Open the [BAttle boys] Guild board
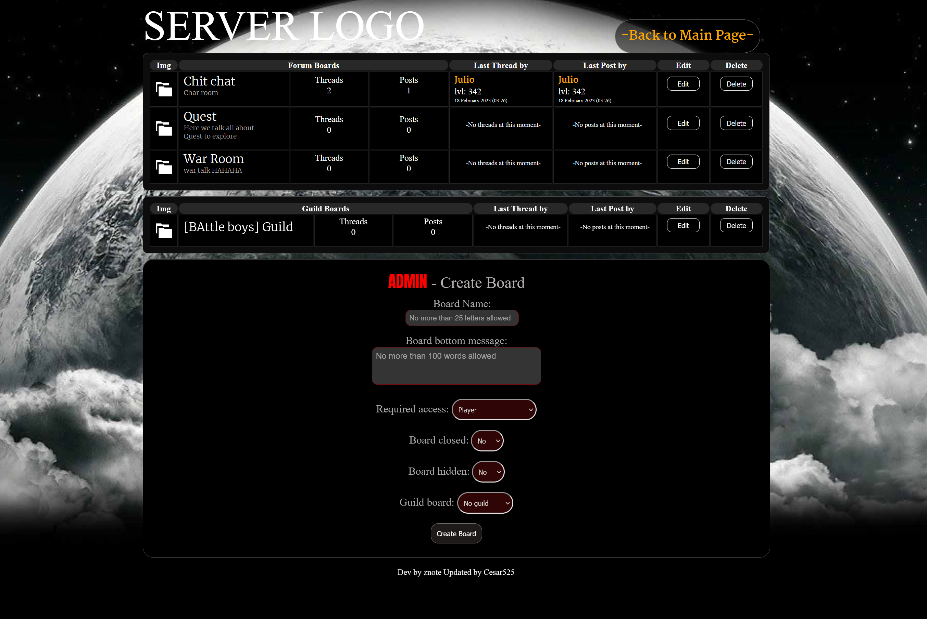 238,227
